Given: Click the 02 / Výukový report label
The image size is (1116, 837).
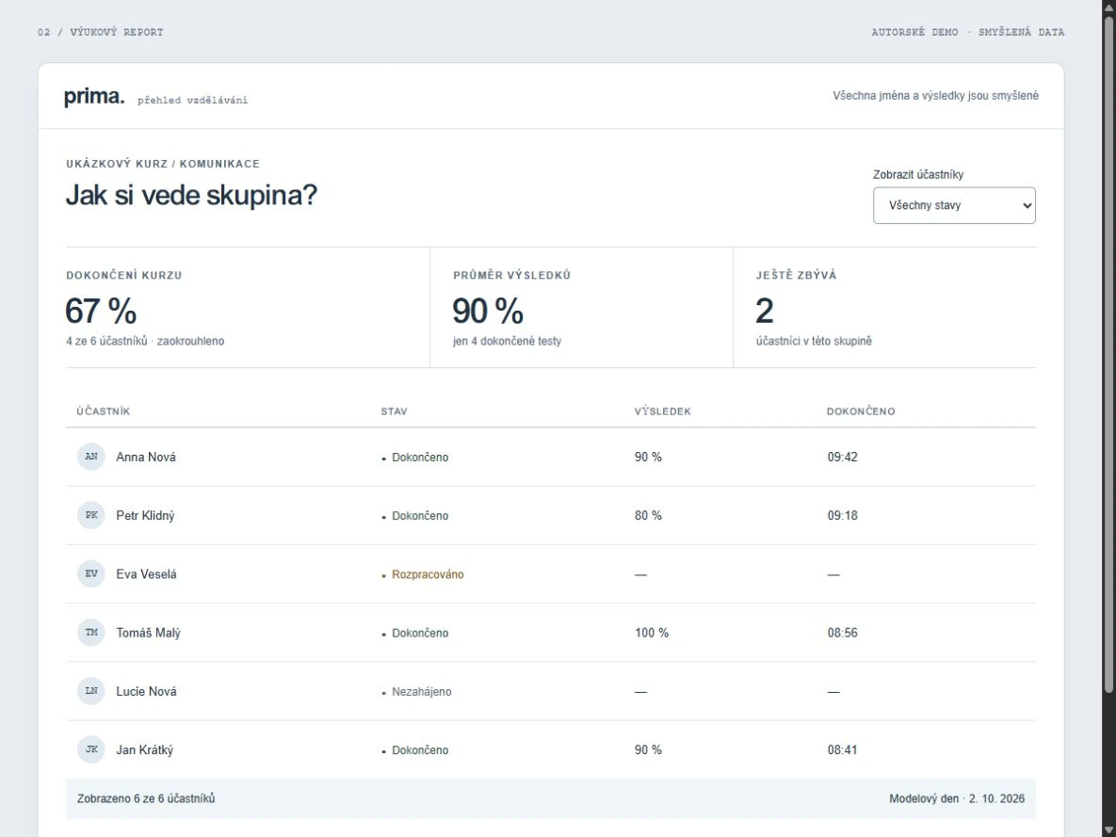Looking at the screenshot, I should tap(101, 32).
